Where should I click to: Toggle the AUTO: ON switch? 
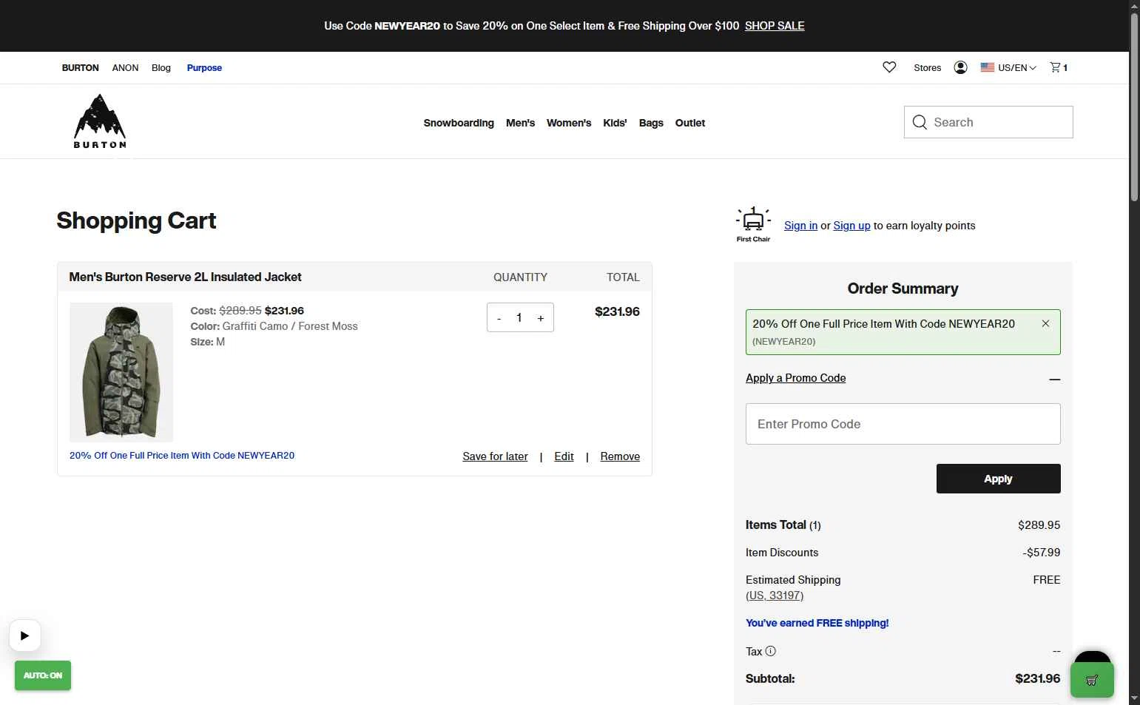[43, 675]
